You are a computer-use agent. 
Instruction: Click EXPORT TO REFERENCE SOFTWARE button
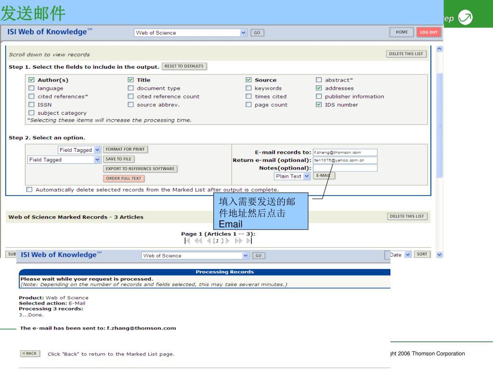tap(140, 169)
